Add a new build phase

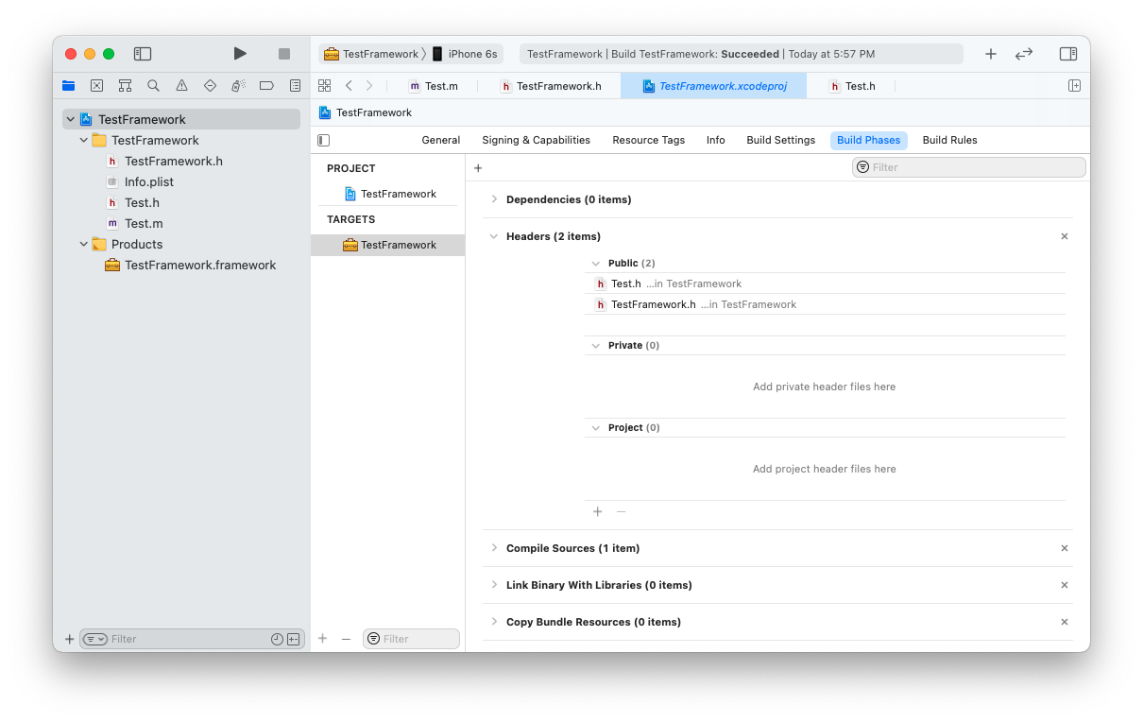[x=478, y=167]
